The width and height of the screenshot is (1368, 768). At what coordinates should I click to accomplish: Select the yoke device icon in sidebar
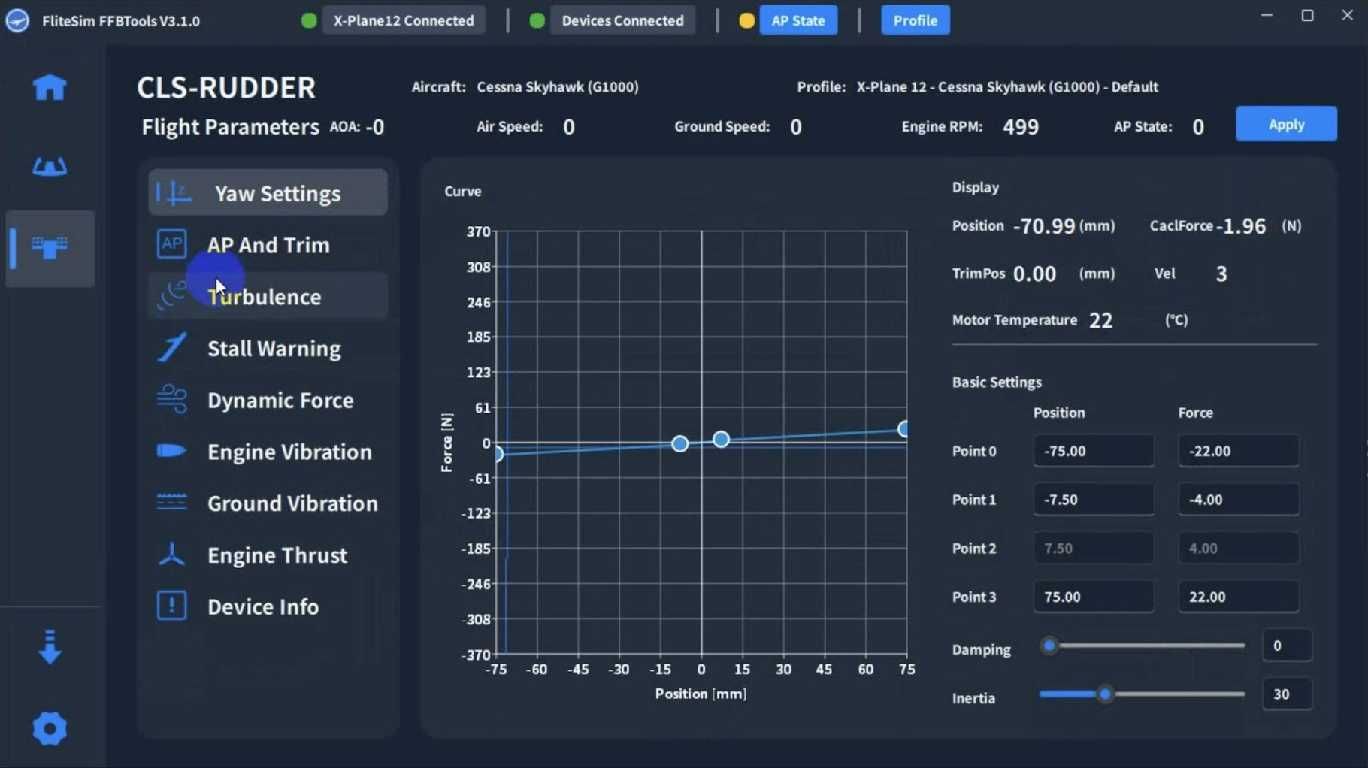(50, 167)
